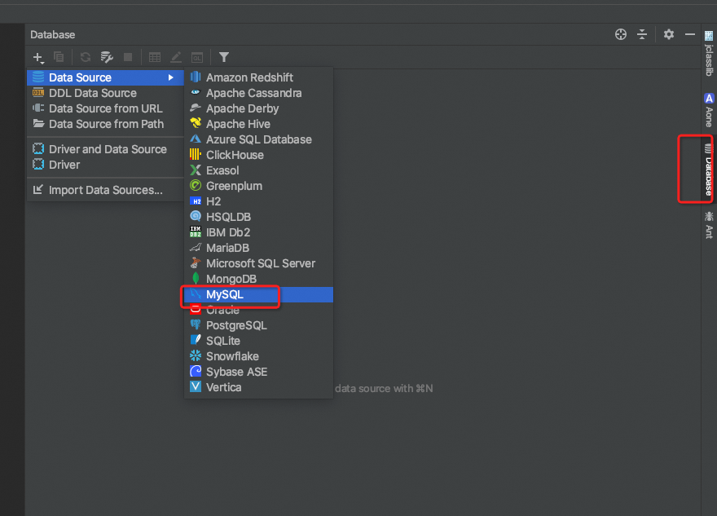Click the table editor toolbar icon

click(155, 57)
